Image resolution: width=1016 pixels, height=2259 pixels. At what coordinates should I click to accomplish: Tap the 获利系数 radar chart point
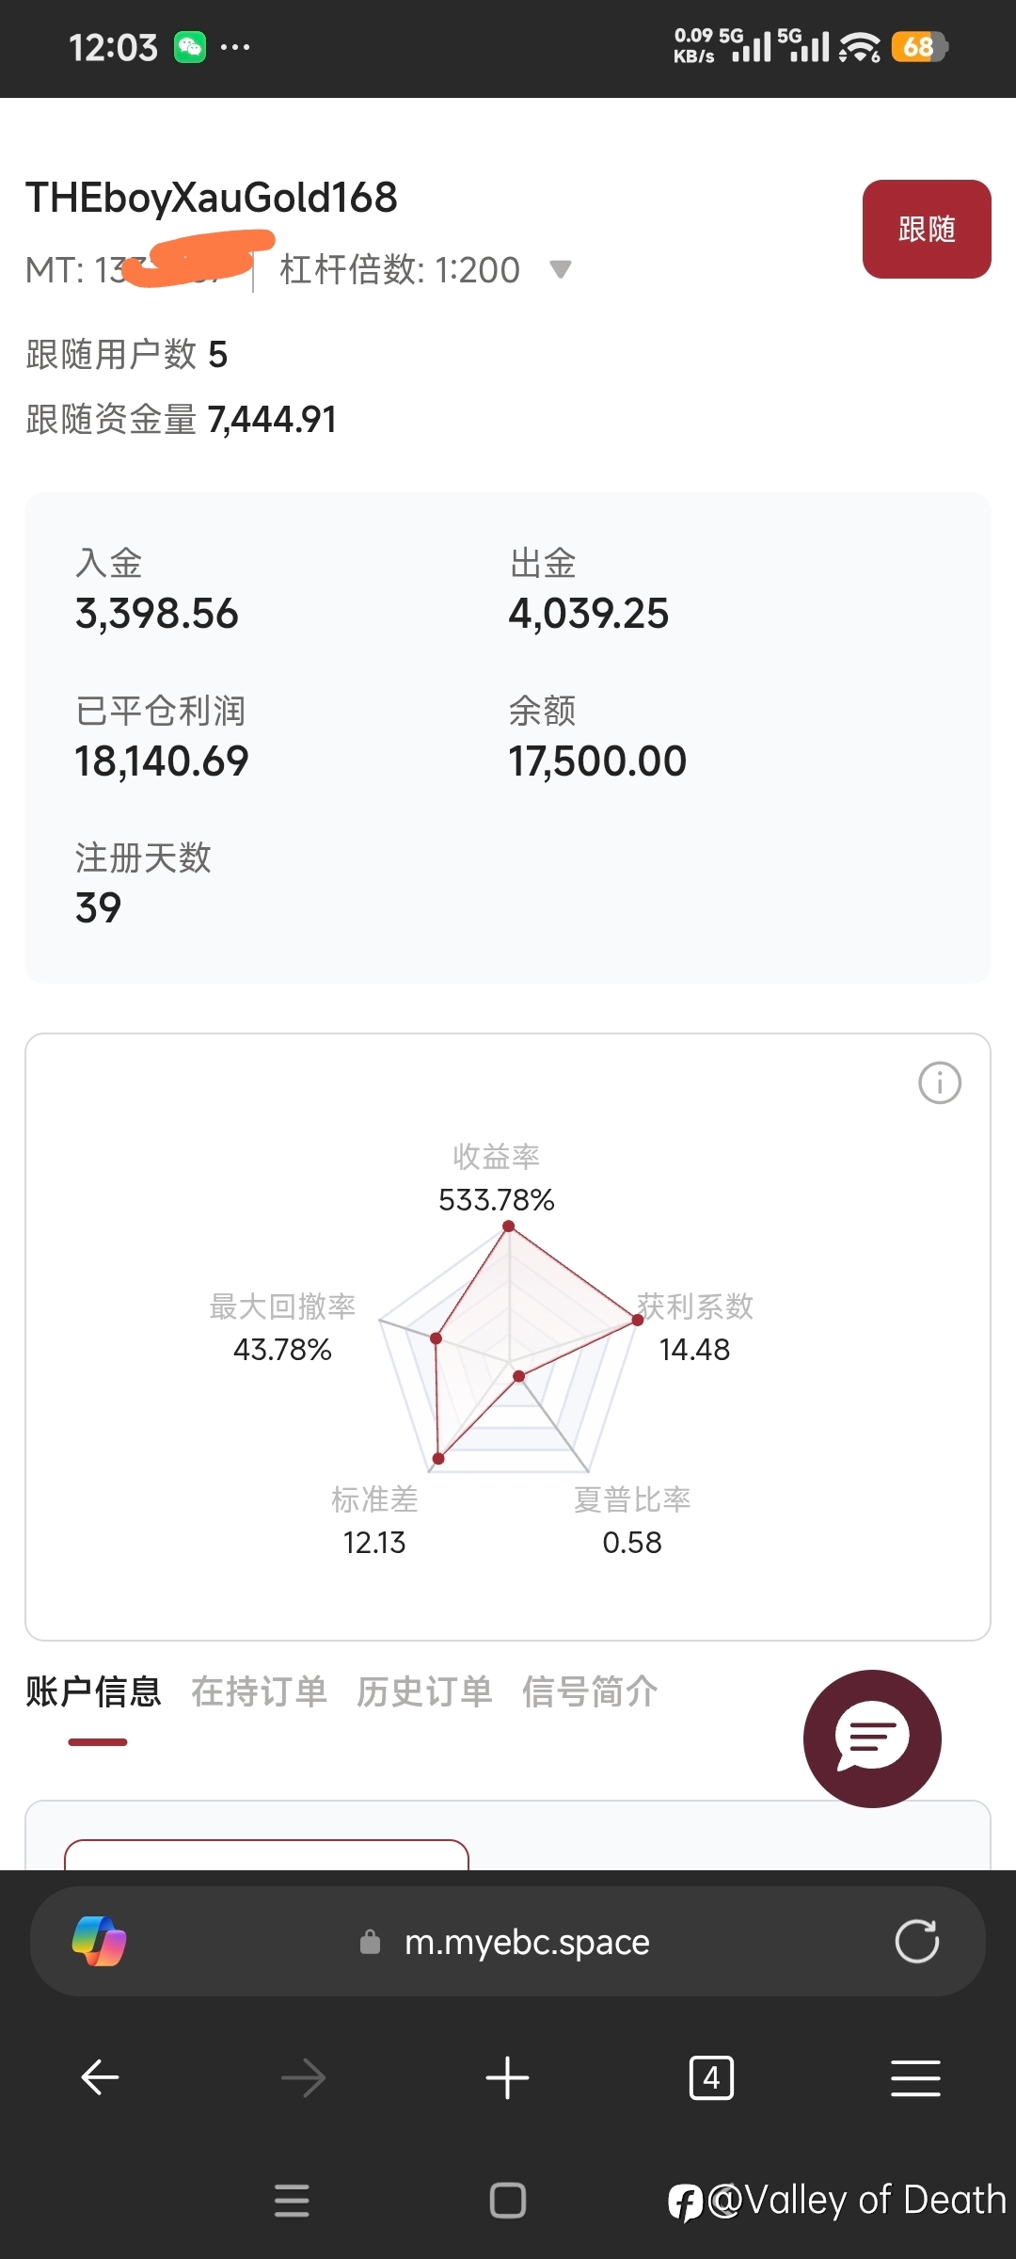coord(637,1320)
